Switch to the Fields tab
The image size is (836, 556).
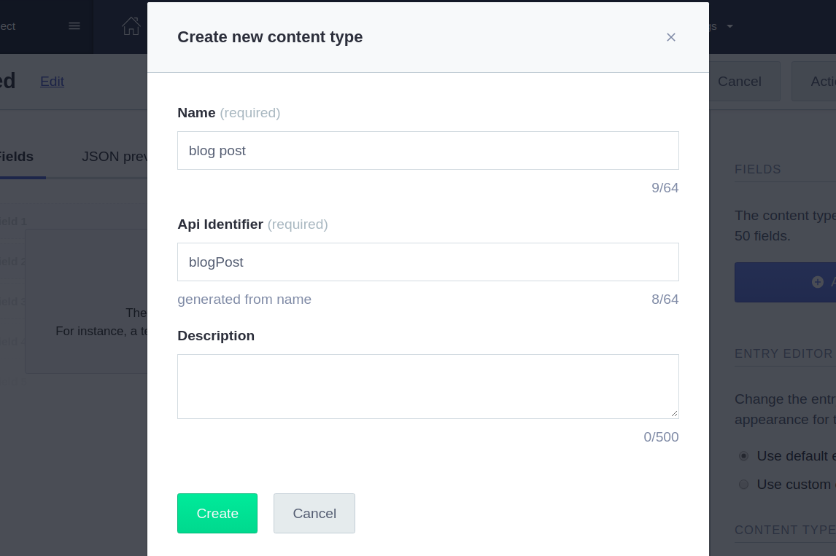[15, 157]
